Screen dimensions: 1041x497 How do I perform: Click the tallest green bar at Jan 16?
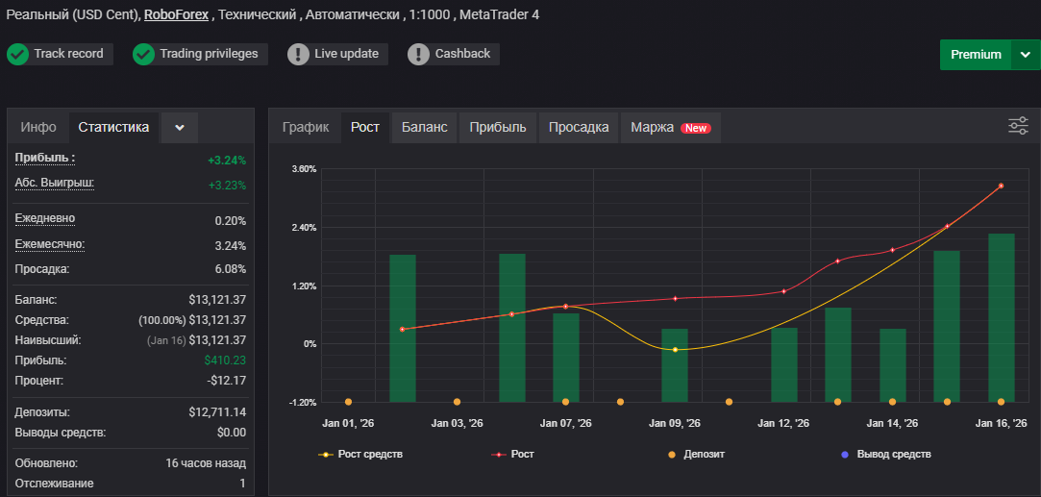(x=1002, y=318)
